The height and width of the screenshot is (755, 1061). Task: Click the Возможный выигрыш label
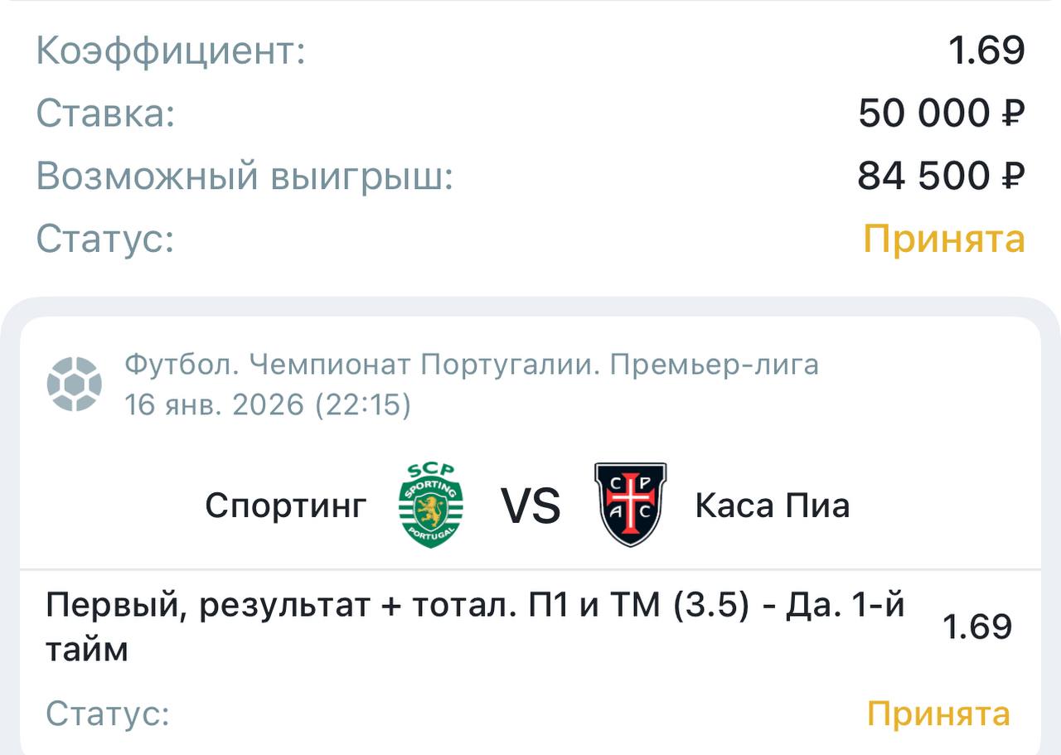[x=245, y=177]
